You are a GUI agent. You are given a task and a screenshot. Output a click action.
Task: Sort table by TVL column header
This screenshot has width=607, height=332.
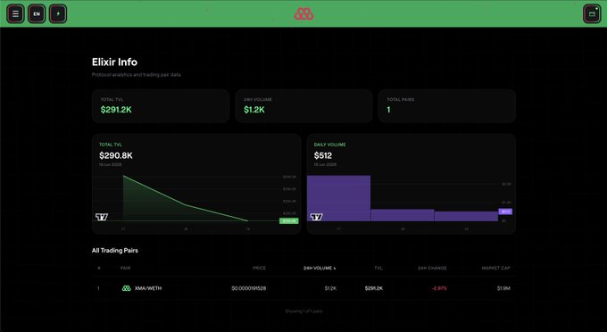[378, 268]
